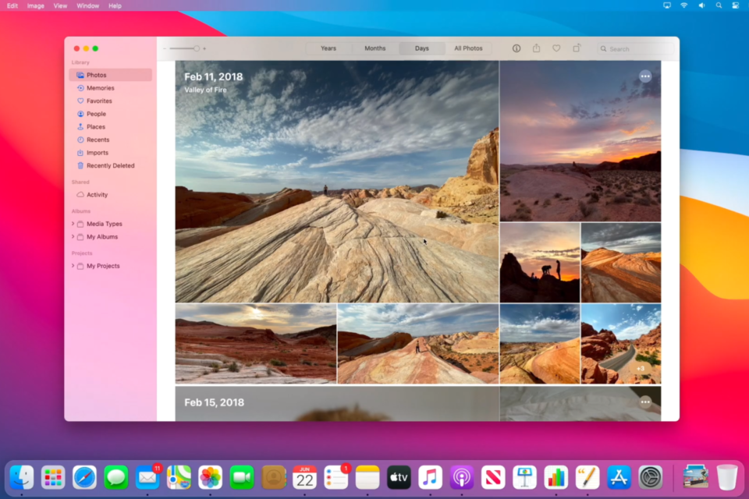Open Memories in the sidebar
Image resolution: width=749 pixels, height=499 pixels.
coord(100,88)
